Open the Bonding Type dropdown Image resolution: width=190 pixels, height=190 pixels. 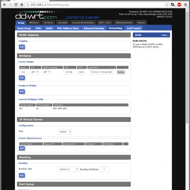point(68,169)
